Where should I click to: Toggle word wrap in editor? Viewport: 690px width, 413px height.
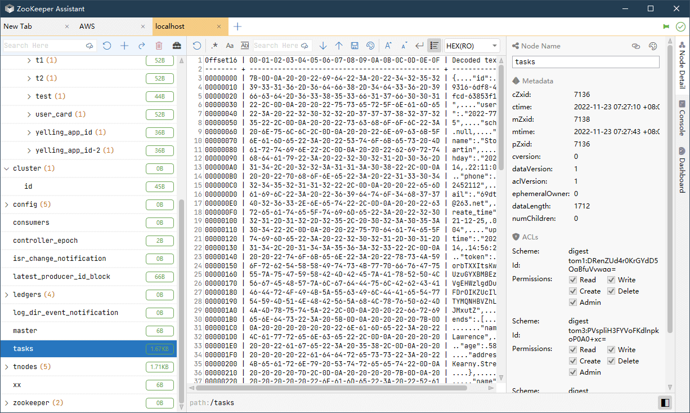pyautogui.click(x=419, y=46)
